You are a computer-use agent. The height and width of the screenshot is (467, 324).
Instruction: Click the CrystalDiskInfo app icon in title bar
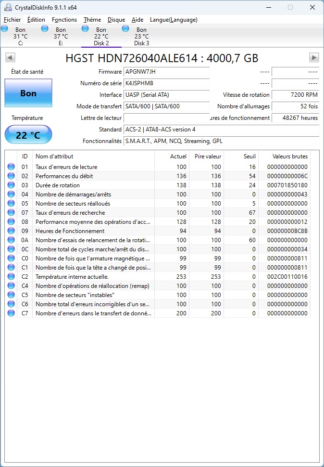8,7
